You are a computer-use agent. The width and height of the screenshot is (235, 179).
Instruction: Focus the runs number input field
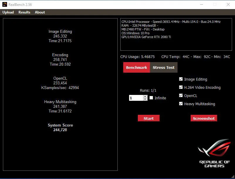(136, 98)
